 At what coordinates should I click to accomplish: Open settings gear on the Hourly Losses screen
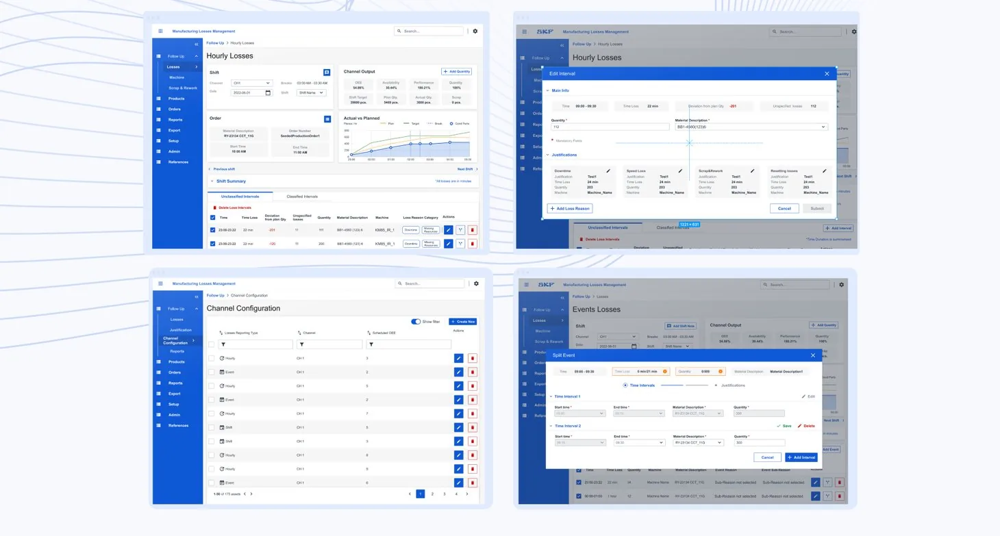tap(475, 31)
